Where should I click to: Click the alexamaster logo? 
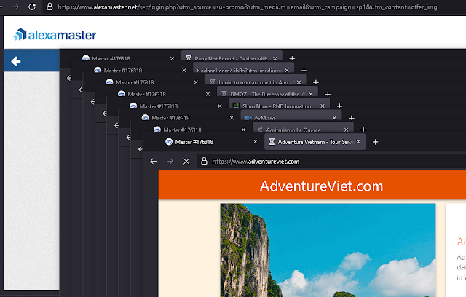point(55,35)
